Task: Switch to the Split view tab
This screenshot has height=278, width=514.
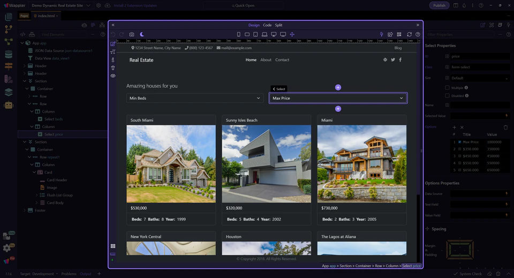Action: pyautogui.click(x=279, y=25)
